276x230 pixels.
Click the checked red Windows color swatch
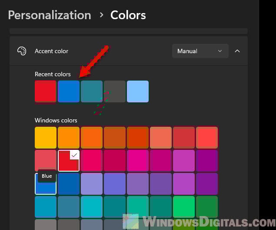tap(69, 161)
